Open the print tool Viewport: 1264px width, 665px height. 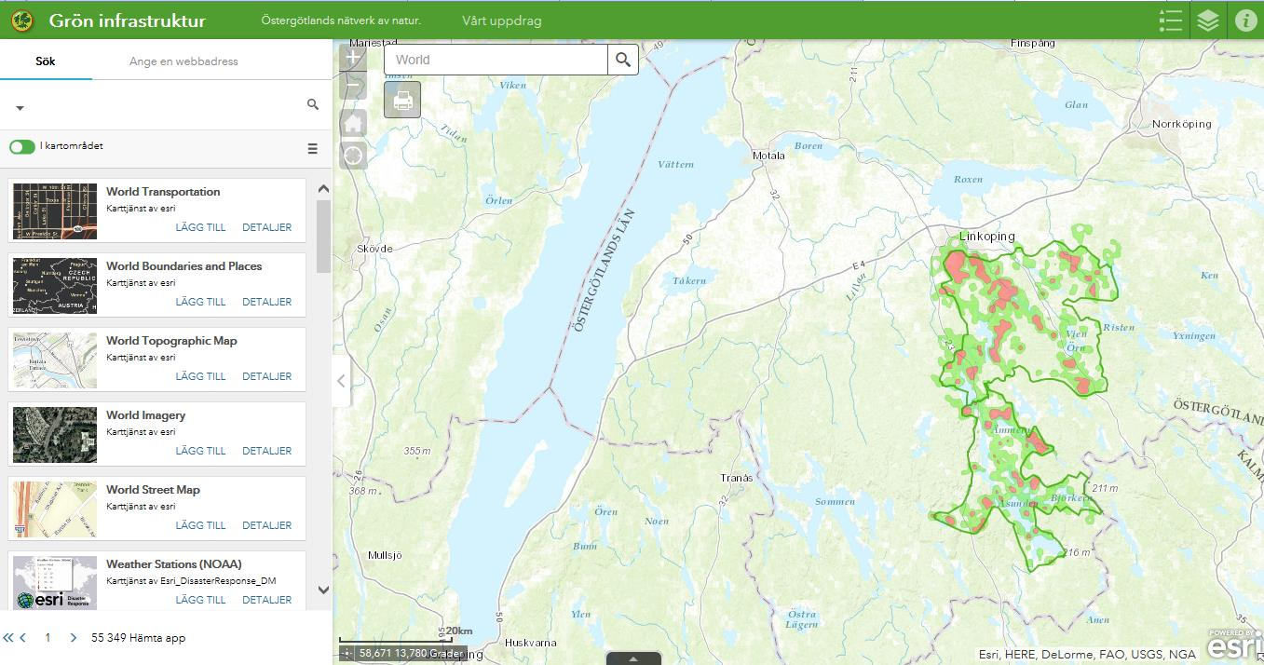pyautogui.click(x=402, y=100)
